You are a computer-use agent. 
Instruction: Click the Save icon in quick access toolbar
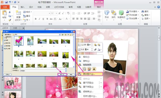6,2
